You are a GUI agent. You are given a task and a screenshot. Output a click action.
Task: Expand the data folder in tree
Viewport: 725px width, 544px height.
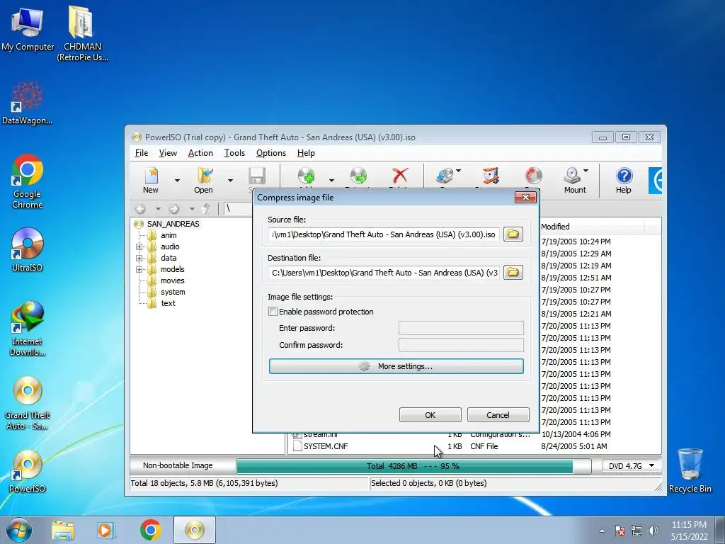pos(139,258)
